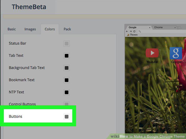Pick the Tab Text color swatch
The image size is (186, 139).
66,56
